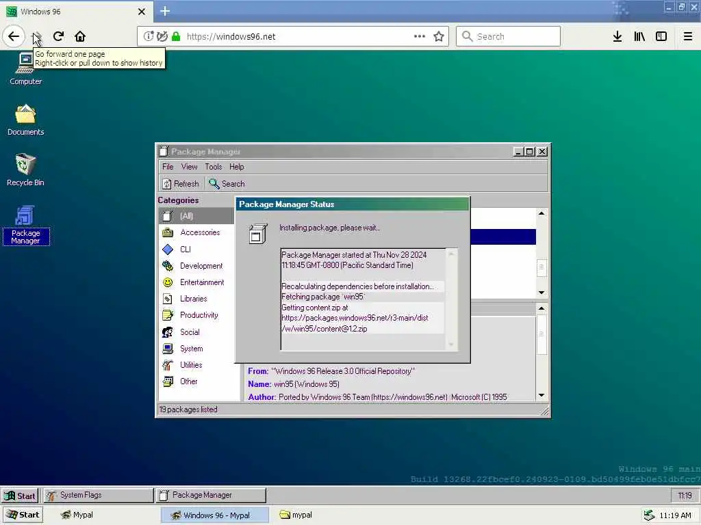
Task: Click the browser Search field
Action: pyautogui.click(x=509, y=36)
